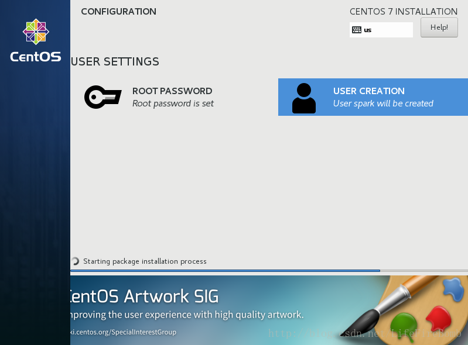
Task: Click the keyboard icon beside us
Action: coord(357,30)
